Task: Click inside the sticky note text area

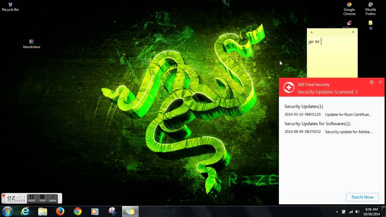Action: tap(332, 57)
